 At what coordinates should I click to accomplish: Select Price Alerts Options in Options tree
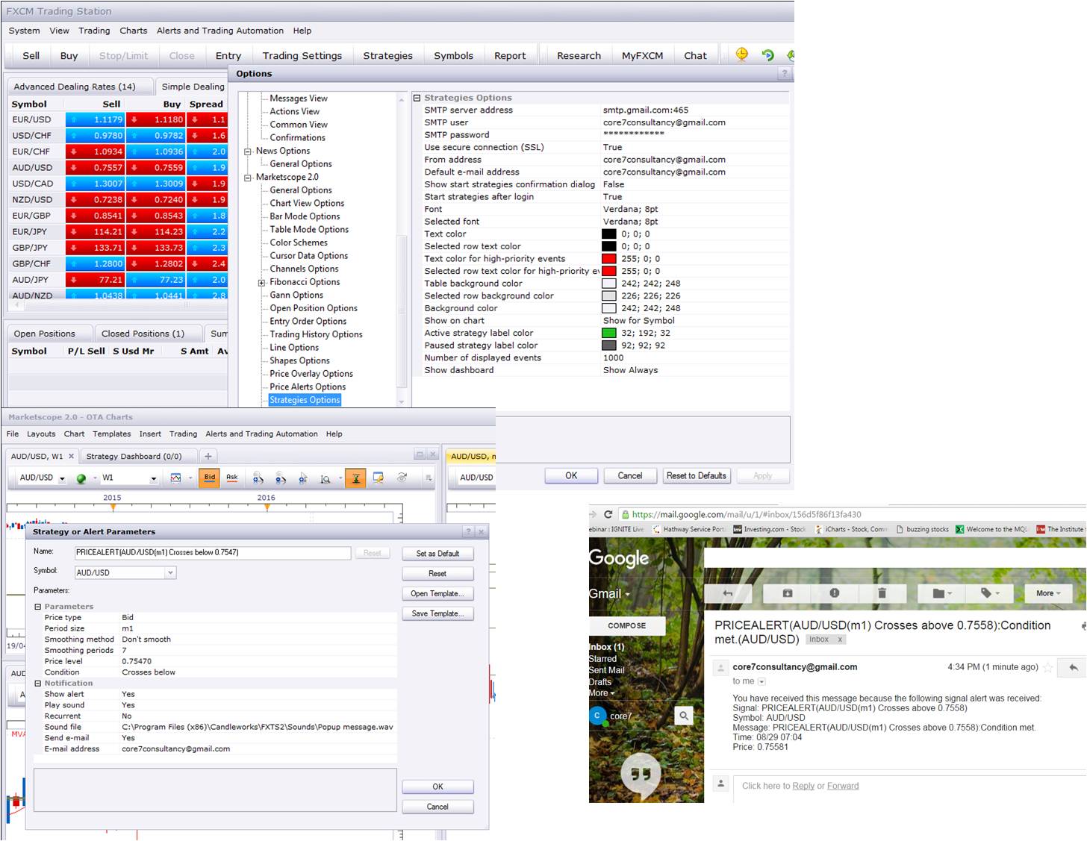click(x=308, y=387)
